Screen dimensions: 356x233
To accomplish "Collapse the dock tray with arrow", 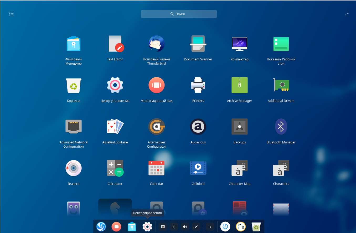I will (210, 226).
